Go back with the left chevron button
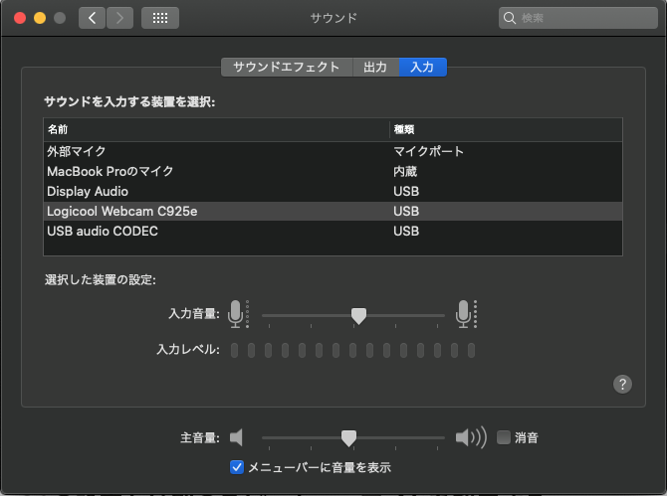Viewport: 667px width, 496px height. coord(92,18)
